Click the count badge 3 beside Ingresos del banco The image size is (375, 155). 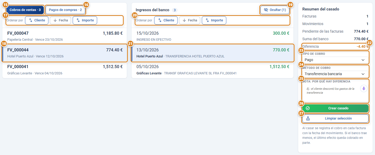pyautogui.click(x=175, y=10)
